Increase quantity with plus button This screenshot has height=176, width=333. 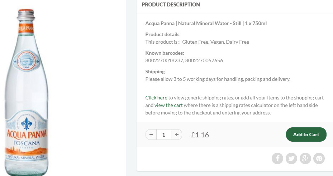tap(176, 135)
